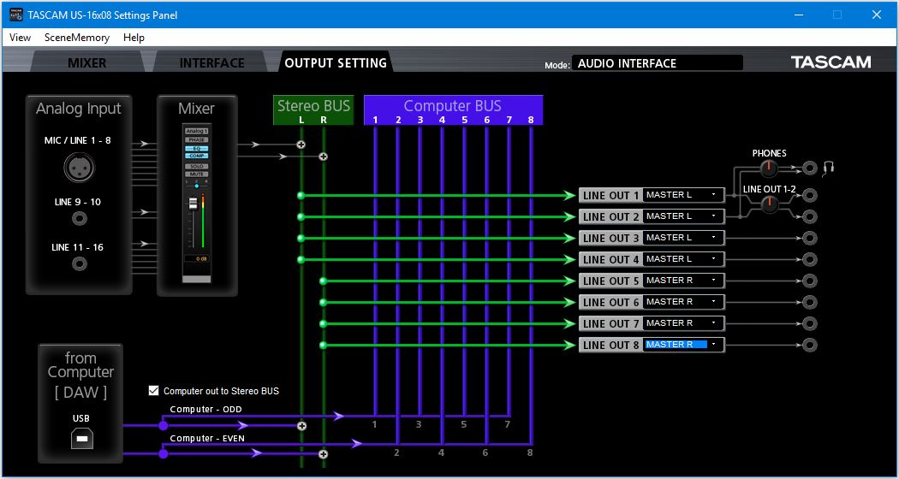Click the TASCAM logo
The width and height of the screenshot is (899, 479).
click(831, 62)
